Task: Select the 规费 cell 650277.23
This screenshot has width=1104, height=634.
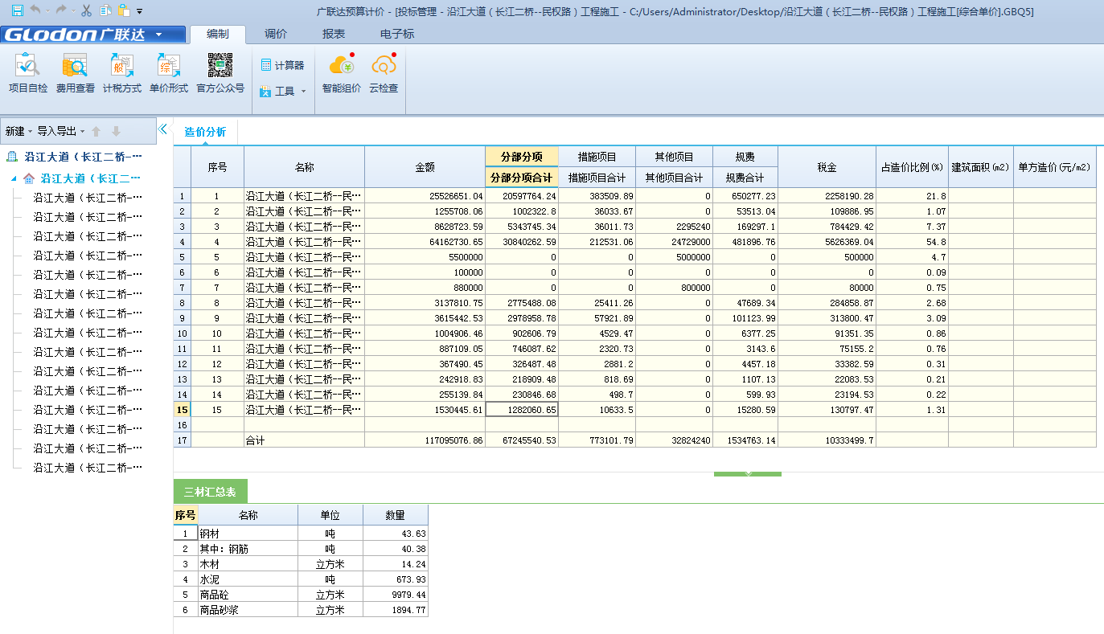Action: 745,196
